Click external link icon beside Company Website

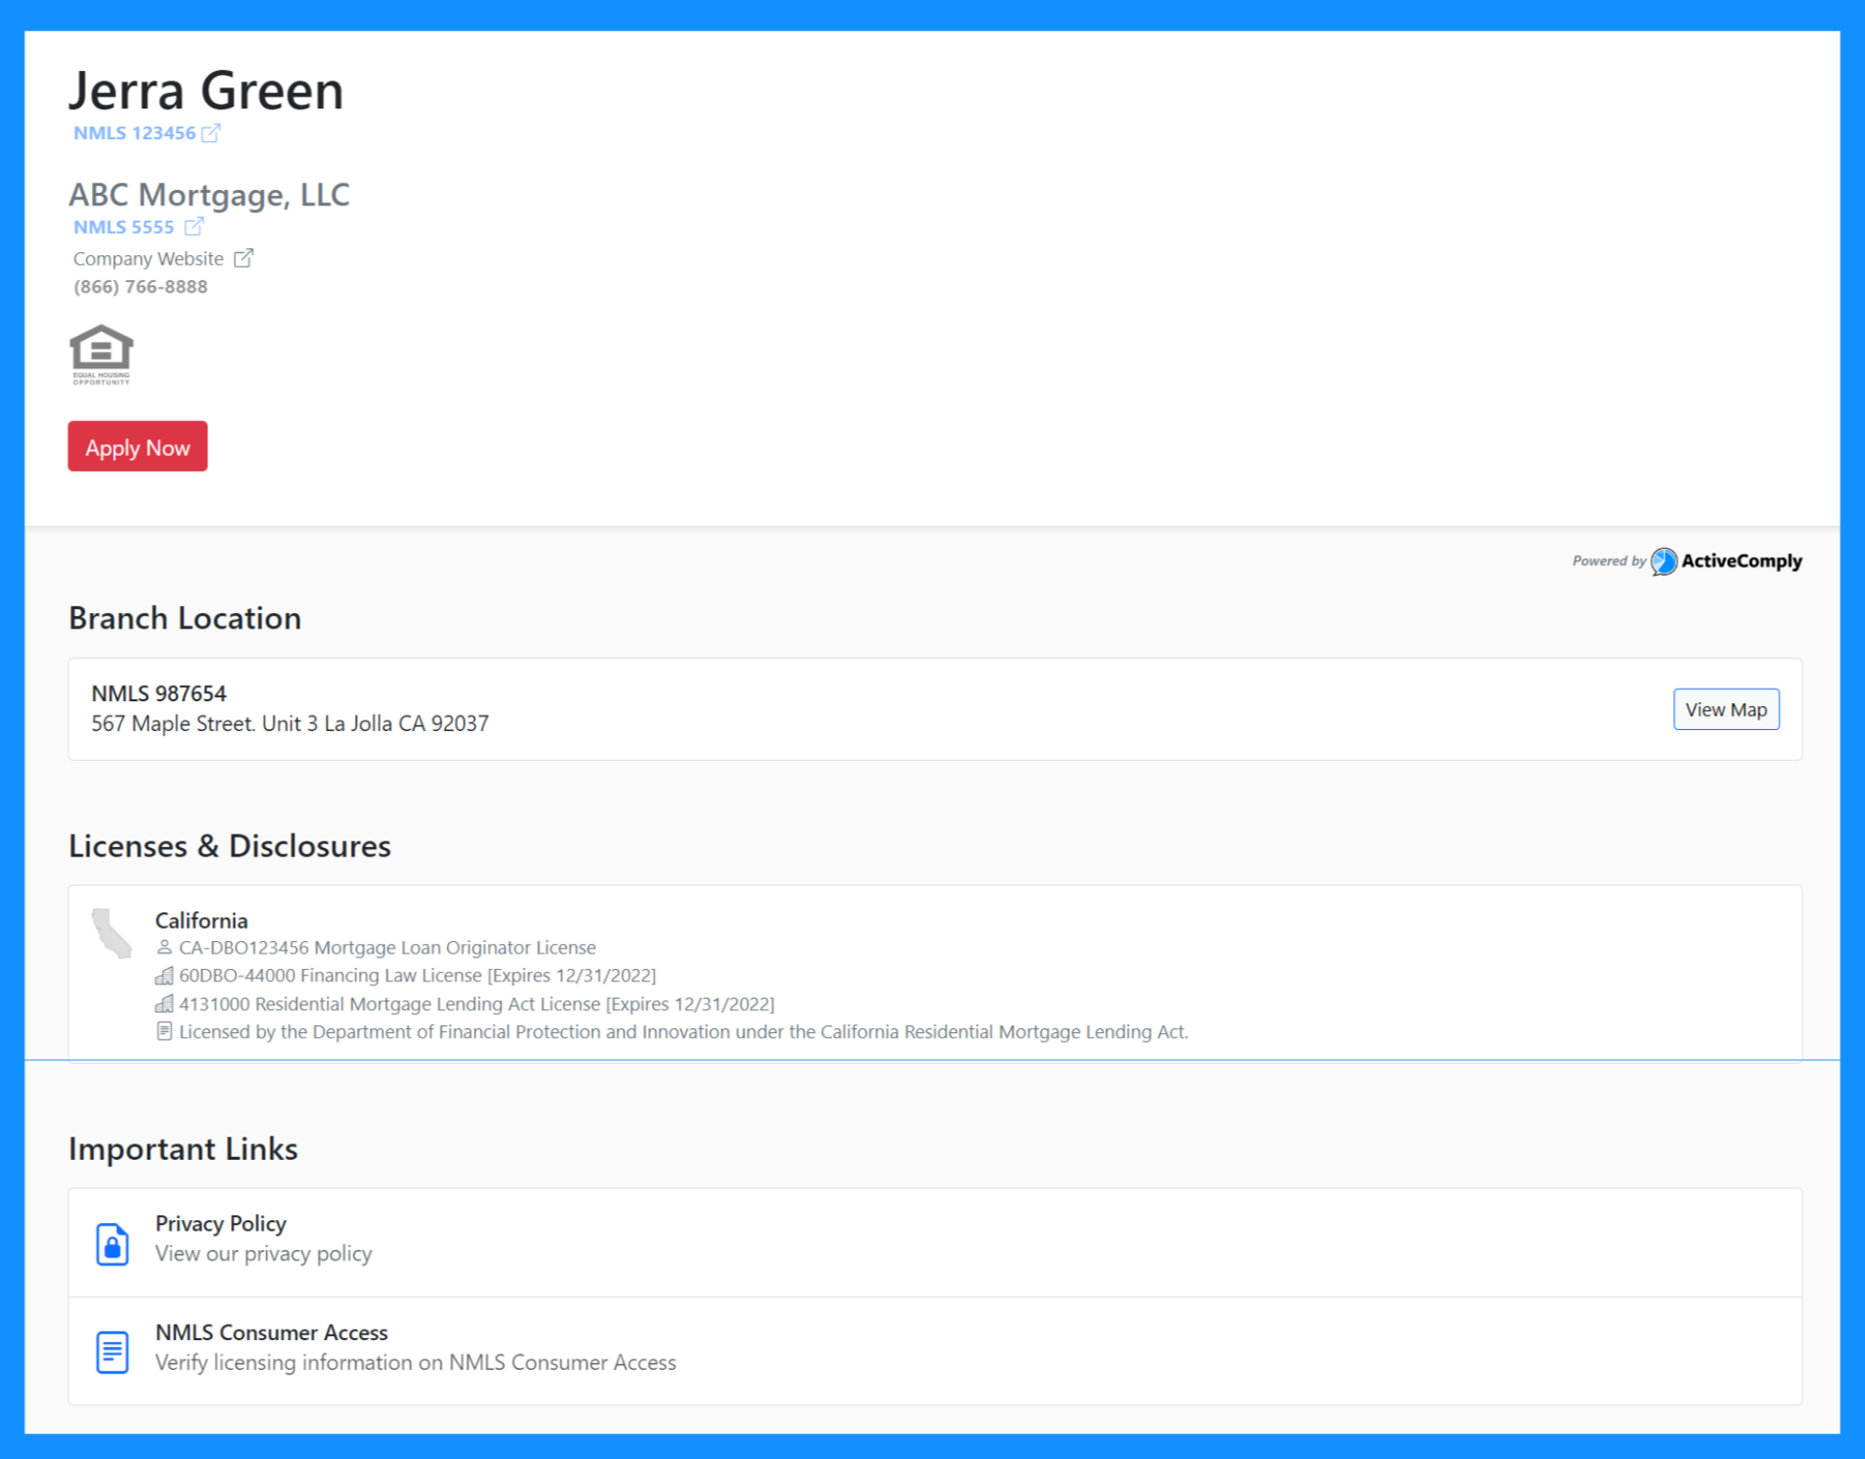(x=244, y=258)
